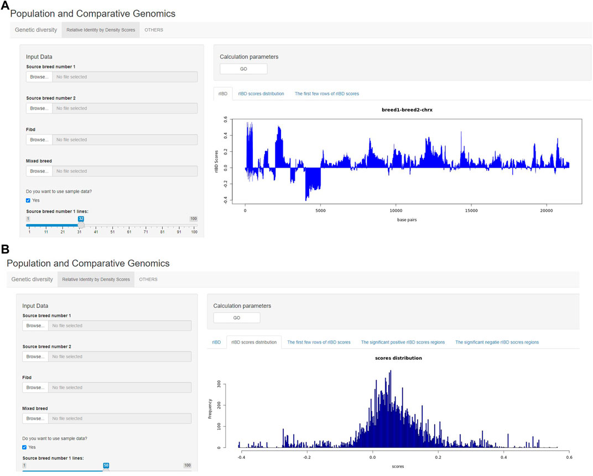The image size is (593, 476).
Task: Click the GO button in panel A
Action: point(243,69)
